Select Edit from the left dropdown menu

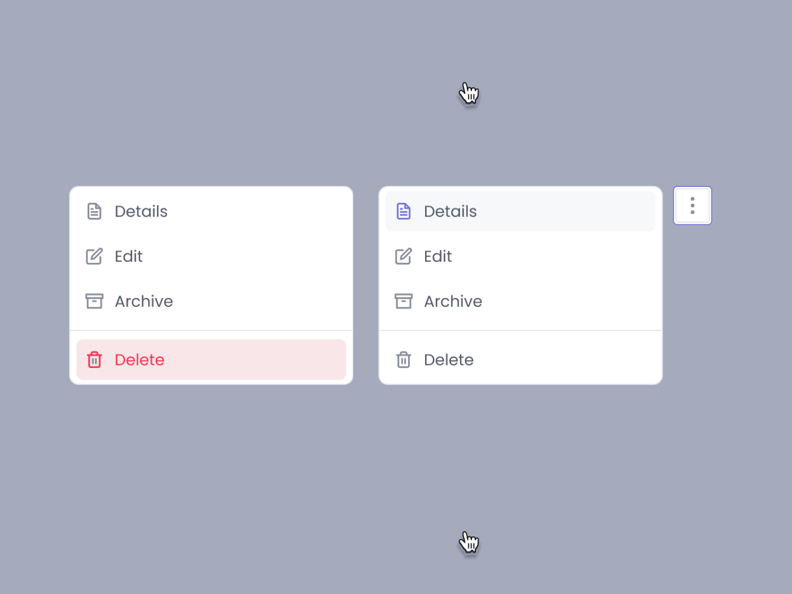(x=128, y=257)
